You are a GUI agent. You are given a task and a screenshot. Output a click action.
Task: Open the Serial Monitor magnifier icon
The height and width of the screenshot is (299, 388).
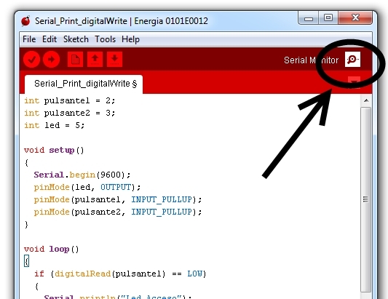pyautogui.click(x=352, y=60)
